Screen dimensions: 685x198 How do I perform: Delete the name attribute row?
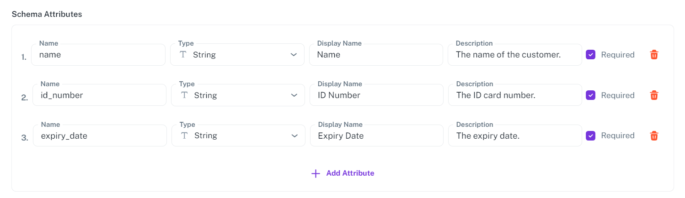[654, 55]
